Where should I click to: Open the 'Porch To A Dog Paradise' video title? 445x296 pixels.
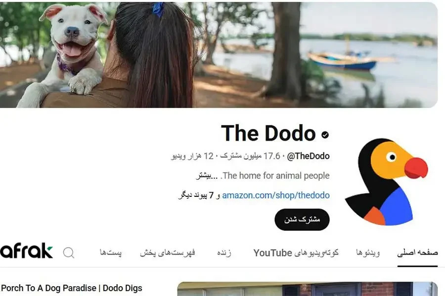point(71,288)
